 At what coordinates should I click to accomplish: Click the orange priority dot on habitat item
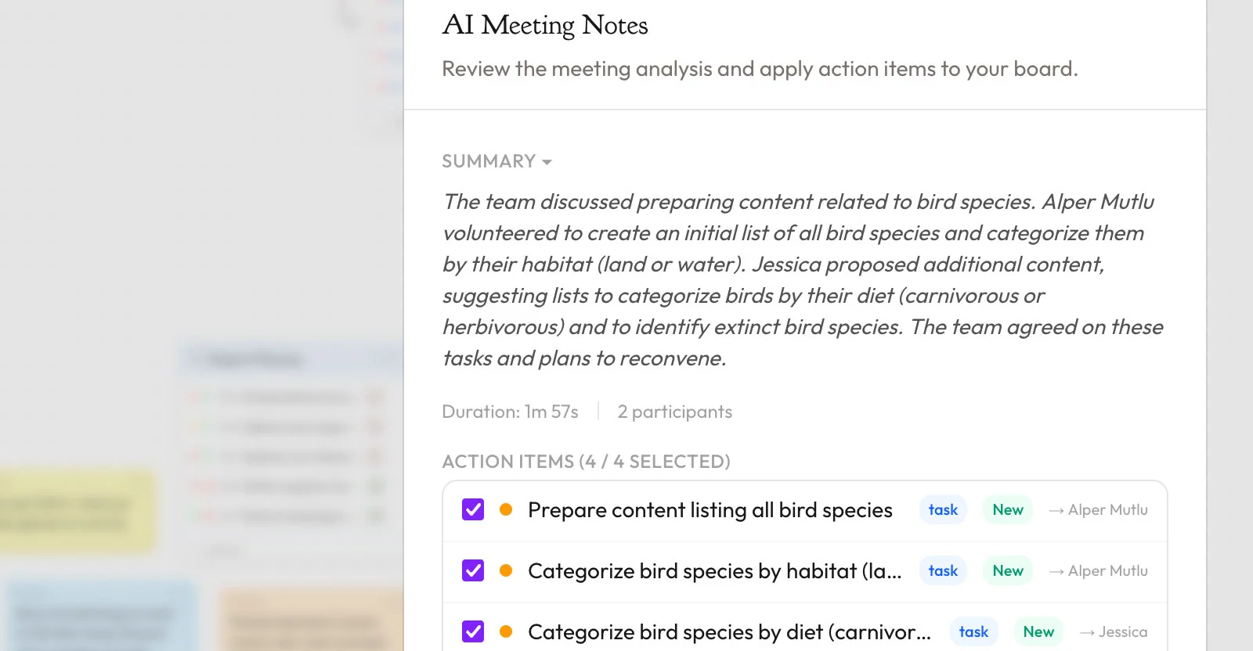coord(506,571)
